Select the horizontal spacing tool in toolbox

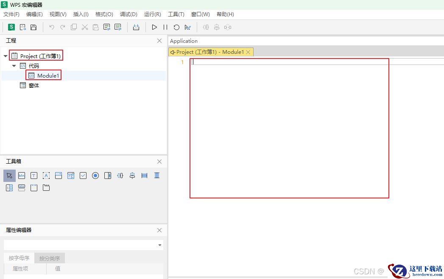tap(145, 176)
